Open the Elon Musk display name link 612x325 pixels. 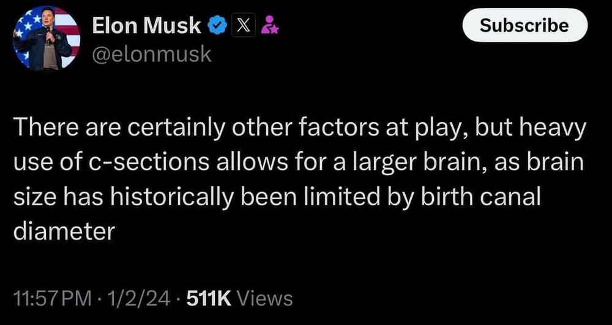click(146, 26)
